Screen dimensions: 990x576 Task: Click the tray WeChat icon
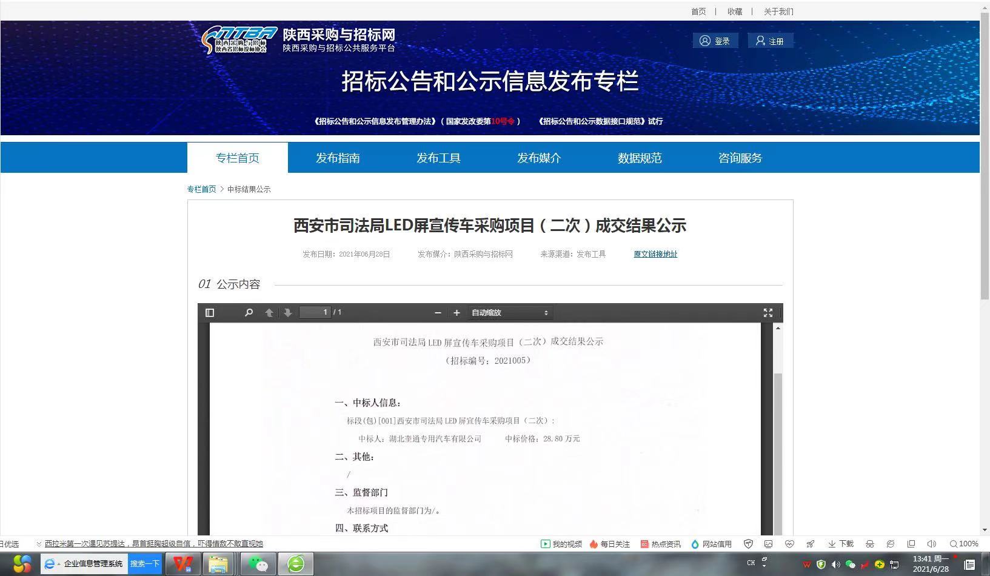[x=851, y=564]
